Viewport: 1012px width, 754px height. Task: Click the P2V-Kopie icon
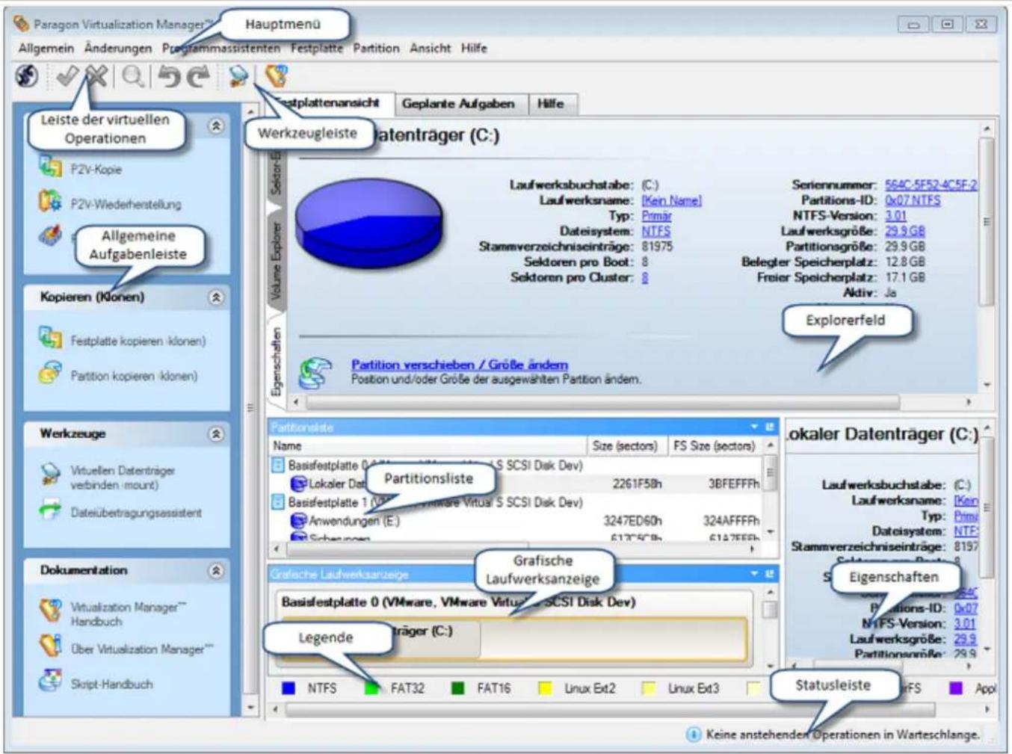(x=50, y=167)
